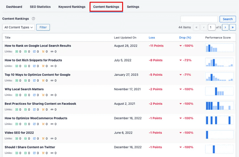Image resolution: width=239 pixels, height=157 pixels.
Task: Select the '-73%' drop value
Action: 187,60
